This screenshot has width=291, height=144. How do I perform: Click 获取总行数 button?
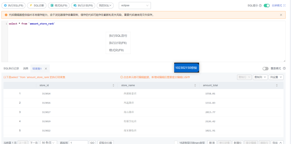coord(105,143)
